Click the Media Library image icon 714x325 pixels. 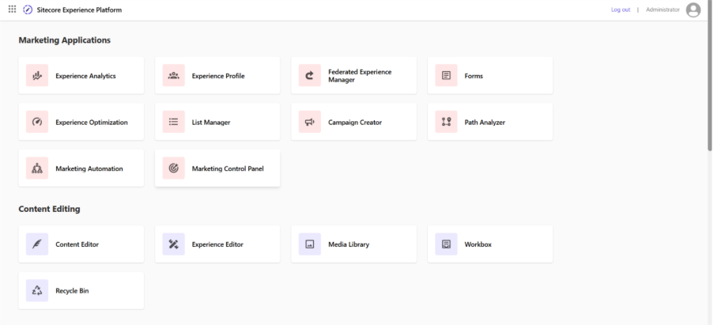tap(310, 244)
